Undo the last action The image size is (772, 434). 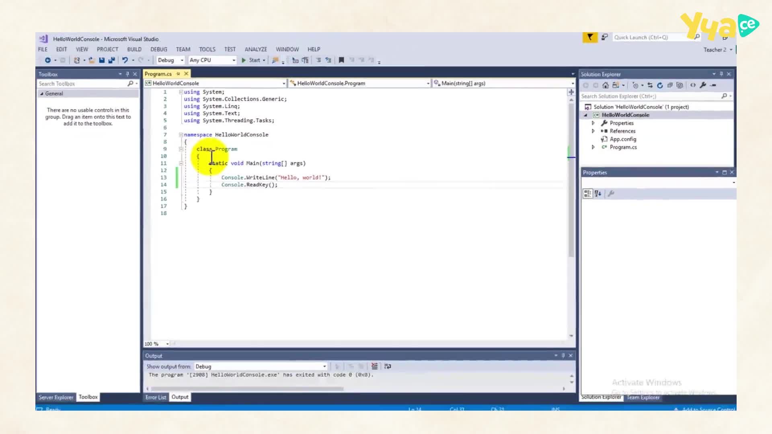point(125,60)
